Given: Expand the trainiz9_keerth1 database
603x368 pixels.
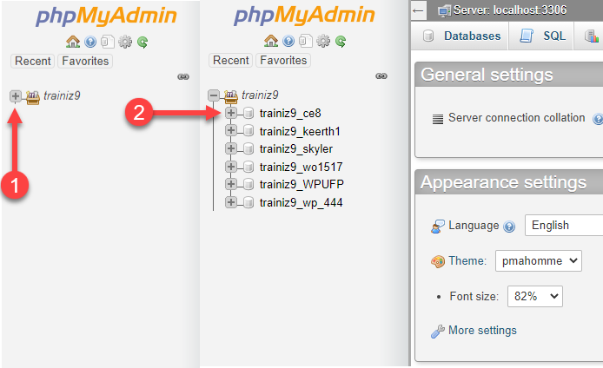Looking at the screenshot, I should click(231, 130).
